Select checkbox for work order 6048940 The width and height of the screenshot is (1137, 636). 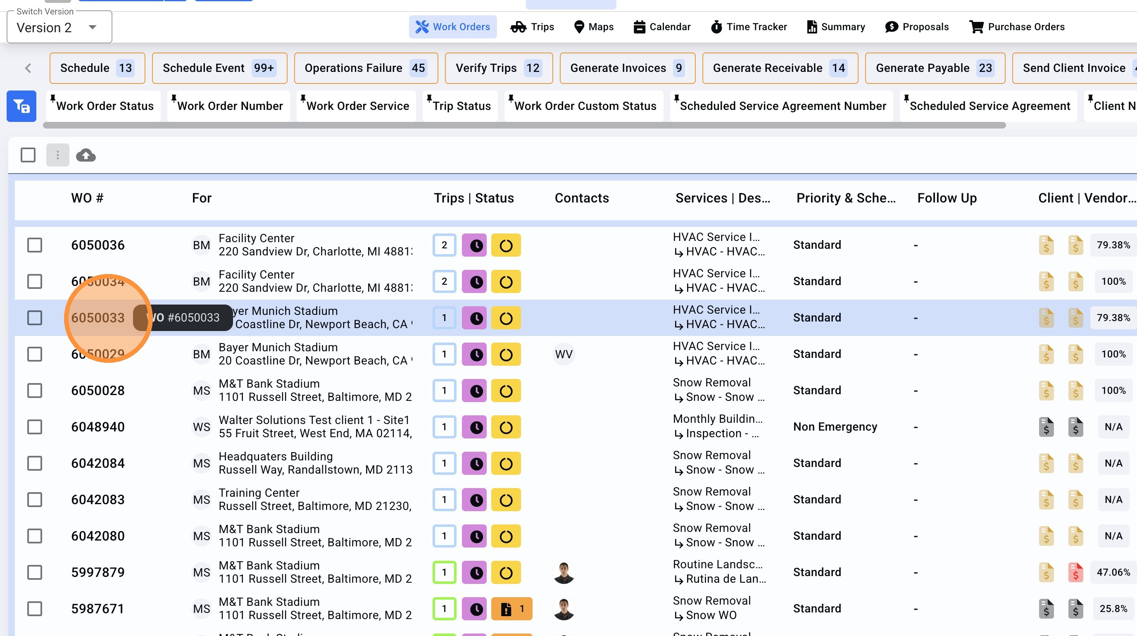click(34, 427)
